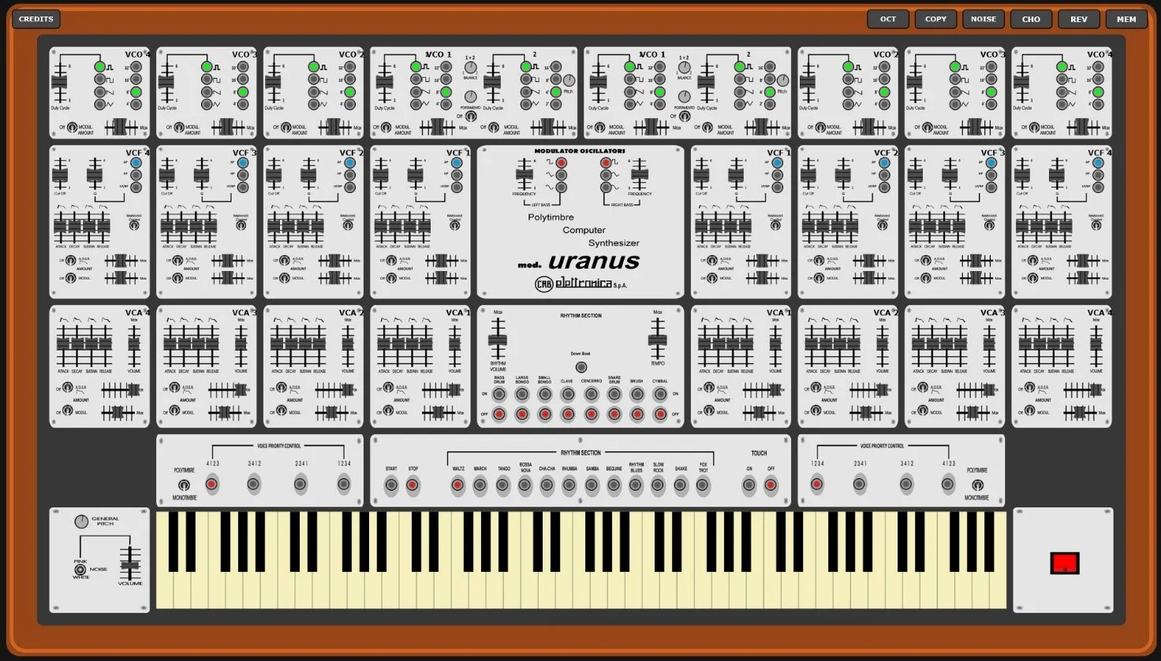Set right voice priority to 4123
The height and width of the screenshot is (661, 1161).
pos(948,485)
